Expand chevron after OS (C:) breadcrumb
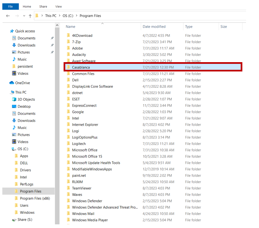The height and width of the screenshot is (228, 259). pyautogui.click(x=77, y=16)
